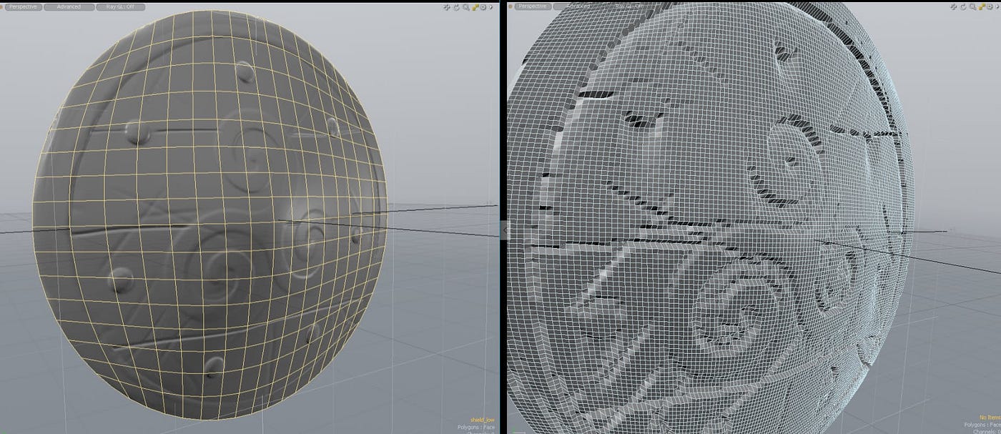Viewport: 1001px width, 434px height.
Task: Select the orbit/rotate view icon in left viewport
Action: [456, 6]
